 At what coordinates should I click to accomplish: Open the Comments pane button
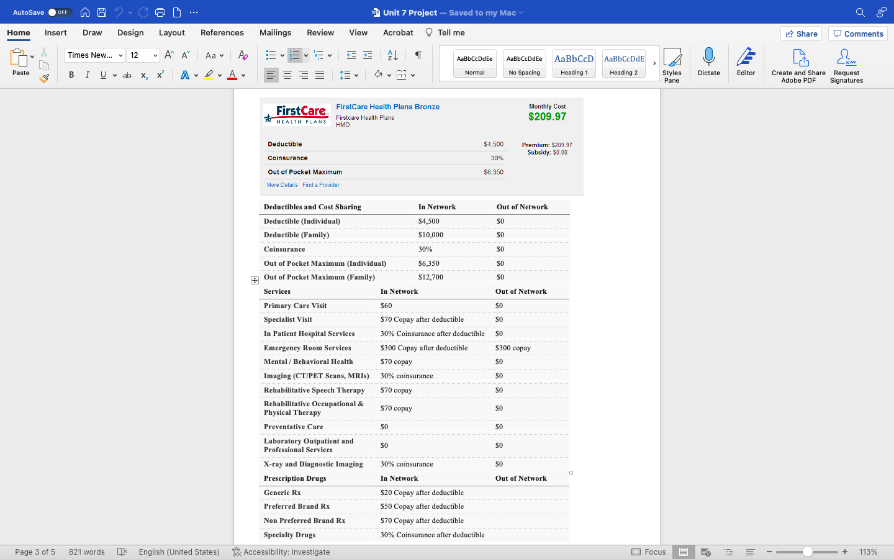(x=858, y=34)
